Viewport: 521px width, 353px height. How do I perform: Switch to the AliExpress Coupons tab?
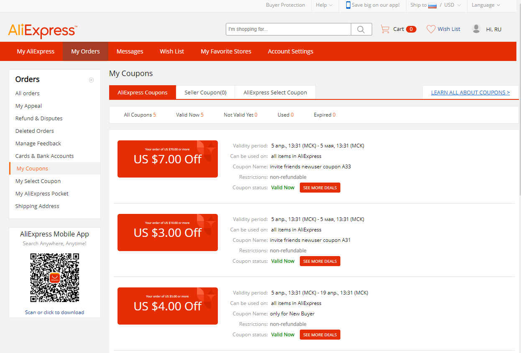coord(143,93)
